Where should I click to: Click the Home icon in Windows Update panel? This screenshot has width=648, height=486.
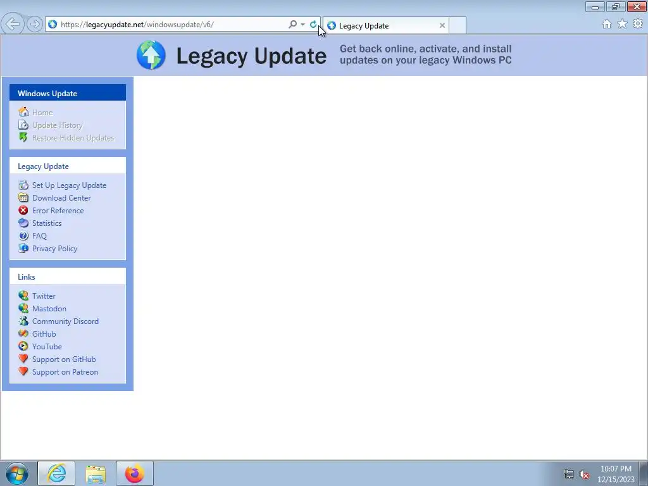(23, 112)
